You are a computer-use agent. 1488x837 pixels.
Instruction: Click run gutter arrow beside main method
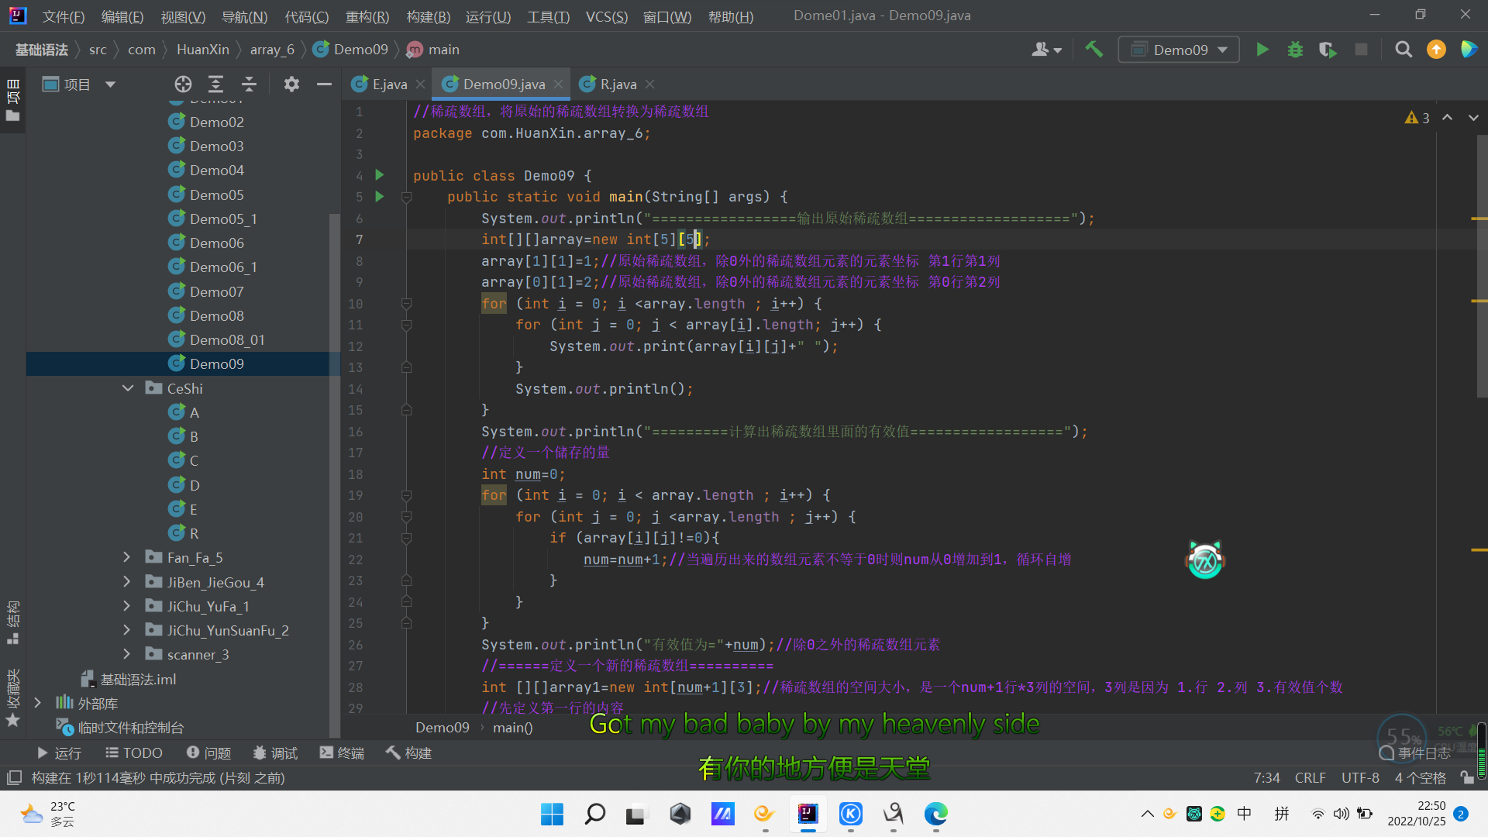coord(380,197)
